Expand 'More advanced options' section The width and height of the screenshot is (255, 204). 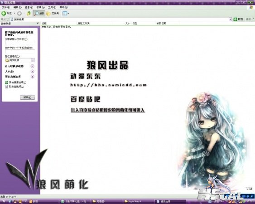coord(32,77)
